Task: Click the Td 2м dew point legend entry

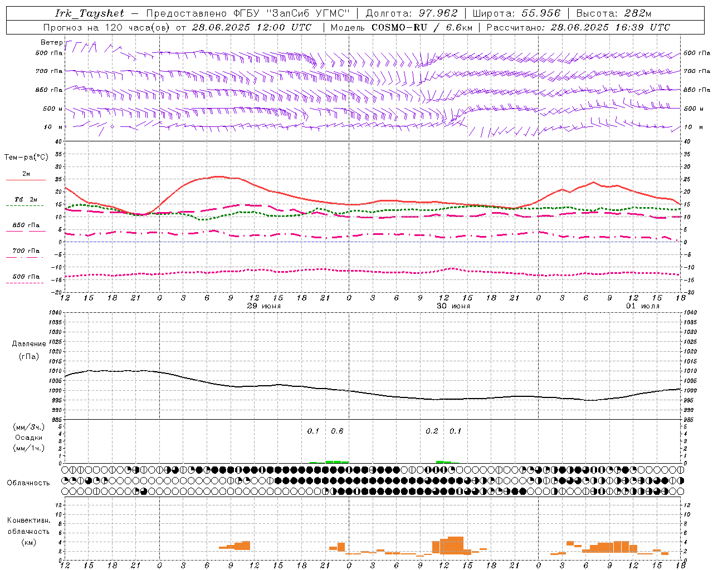Action: click(x=26, y=199)
